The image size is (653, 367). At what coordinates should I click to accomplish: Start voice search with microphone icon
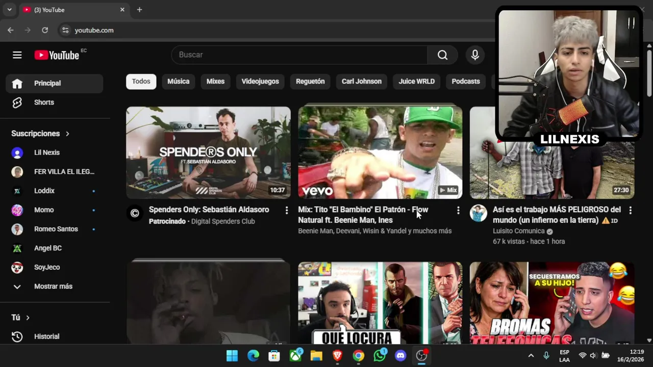(475, 55)
